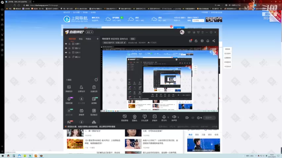Lock the 图片 2 layer

point(69,48)
